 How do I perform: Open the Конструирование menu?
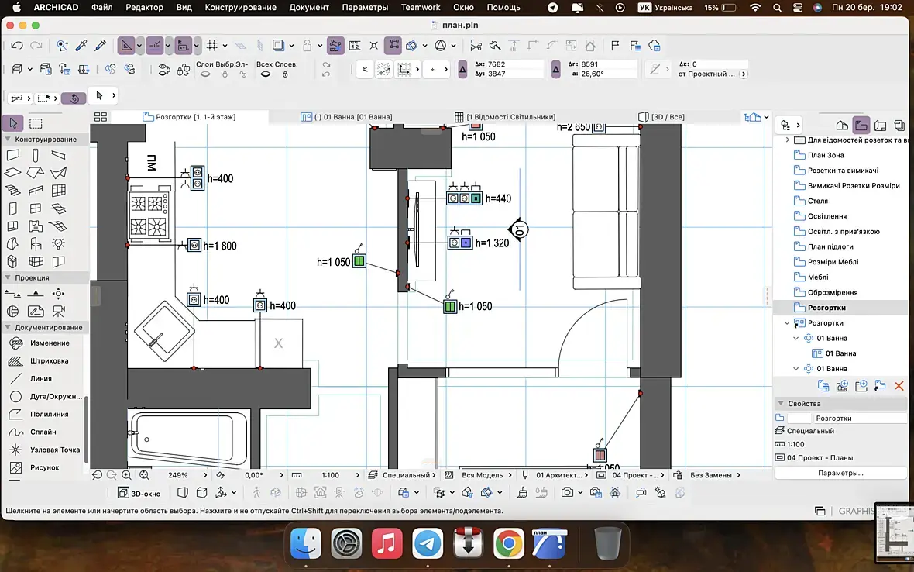[x=240, y=7]
